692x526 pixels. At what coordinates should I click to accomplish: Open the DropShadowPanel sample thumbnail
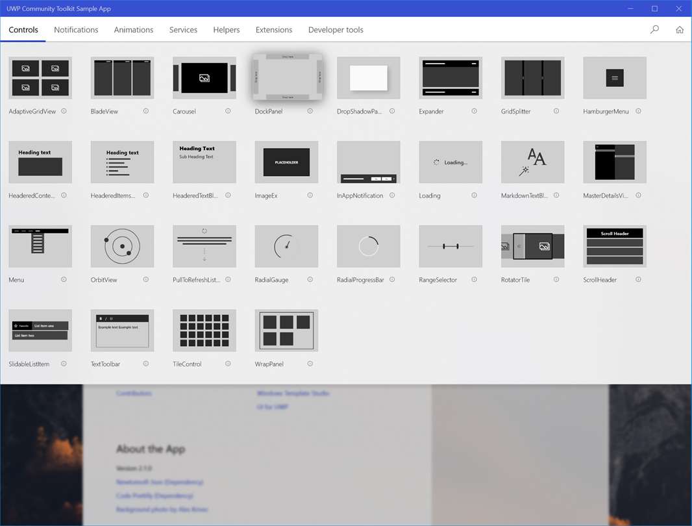tap(369, 78)
